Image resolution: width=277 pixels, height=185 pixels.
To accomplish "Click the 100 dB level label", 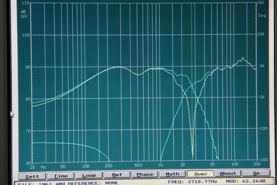I will pyautogui.click(x=26, y=35).
